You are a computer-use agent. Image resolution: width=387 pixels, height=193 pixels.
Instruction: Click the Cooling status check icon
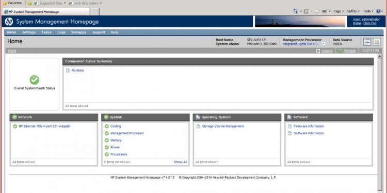[x=107, y=126]
